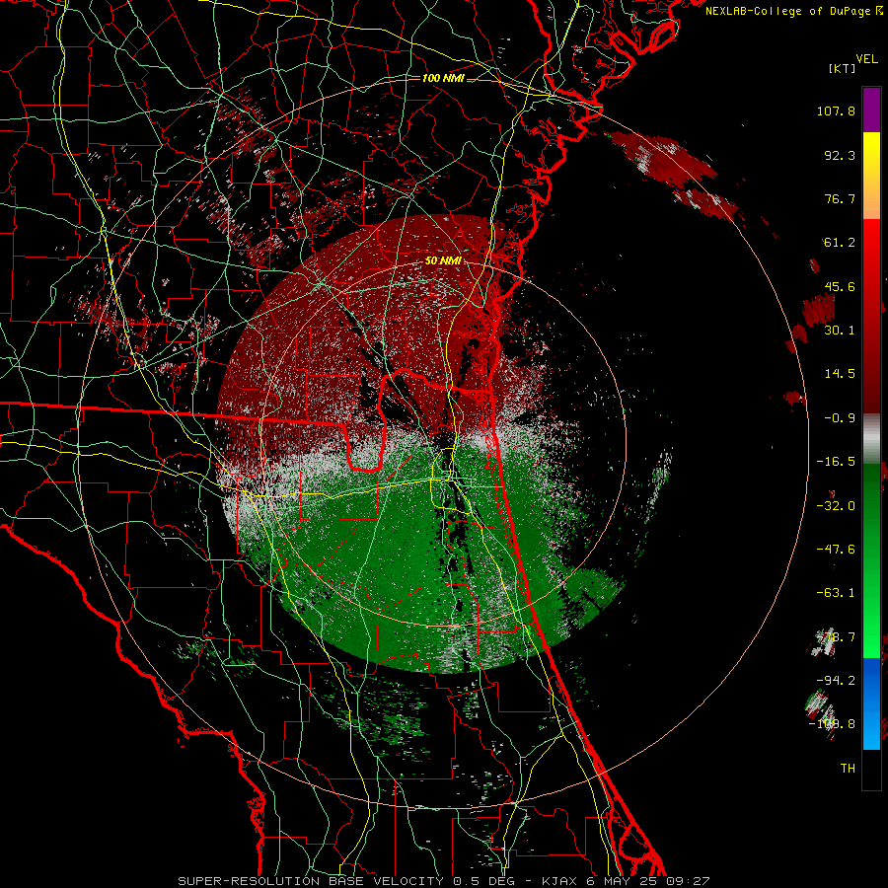Click the 14.5 velocity scale value

point(840,374)
